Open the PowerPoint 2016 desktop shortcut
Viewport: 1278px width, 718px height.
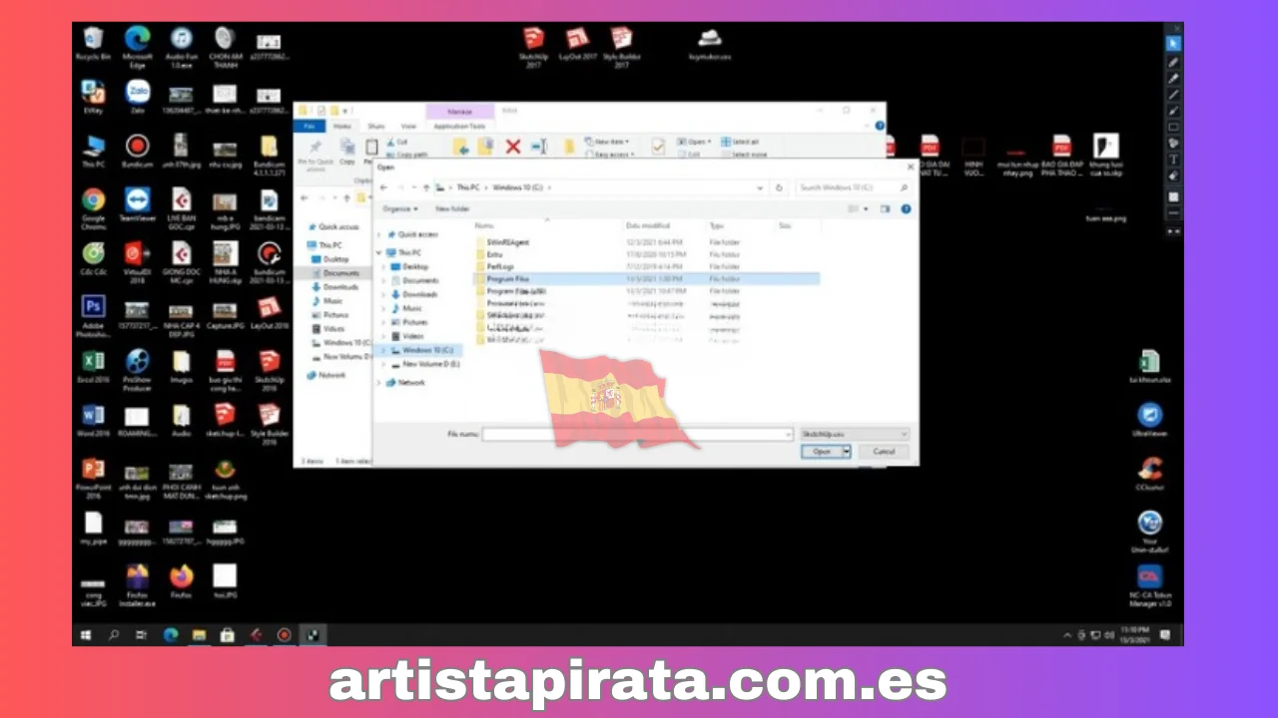(x=93, y=479)
